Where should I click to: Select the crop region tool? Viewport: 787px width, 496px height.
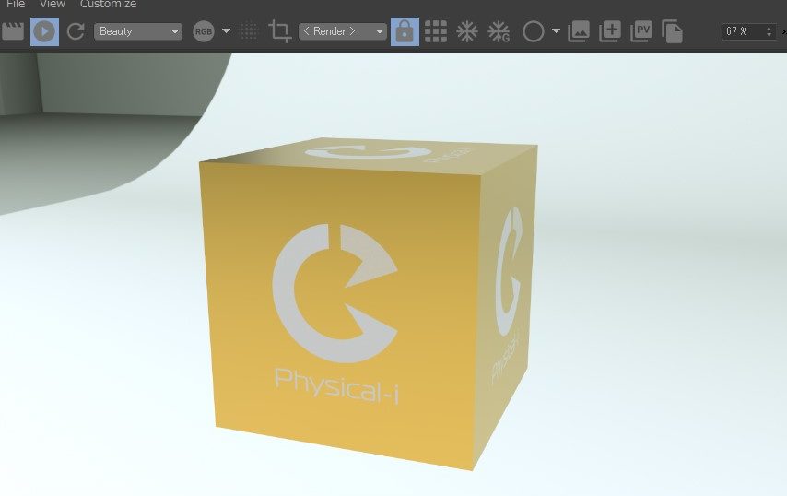tap(279, 31)
